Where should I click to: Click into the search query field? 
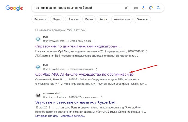pyautogui.click(x=78, y=8)
